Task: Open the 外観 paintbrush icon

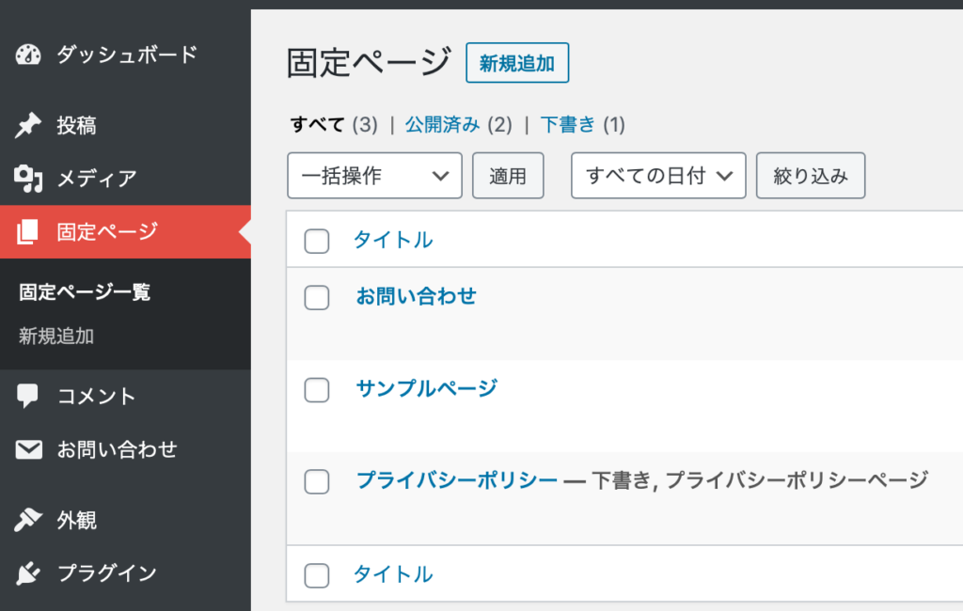Action: pos(28,520)
